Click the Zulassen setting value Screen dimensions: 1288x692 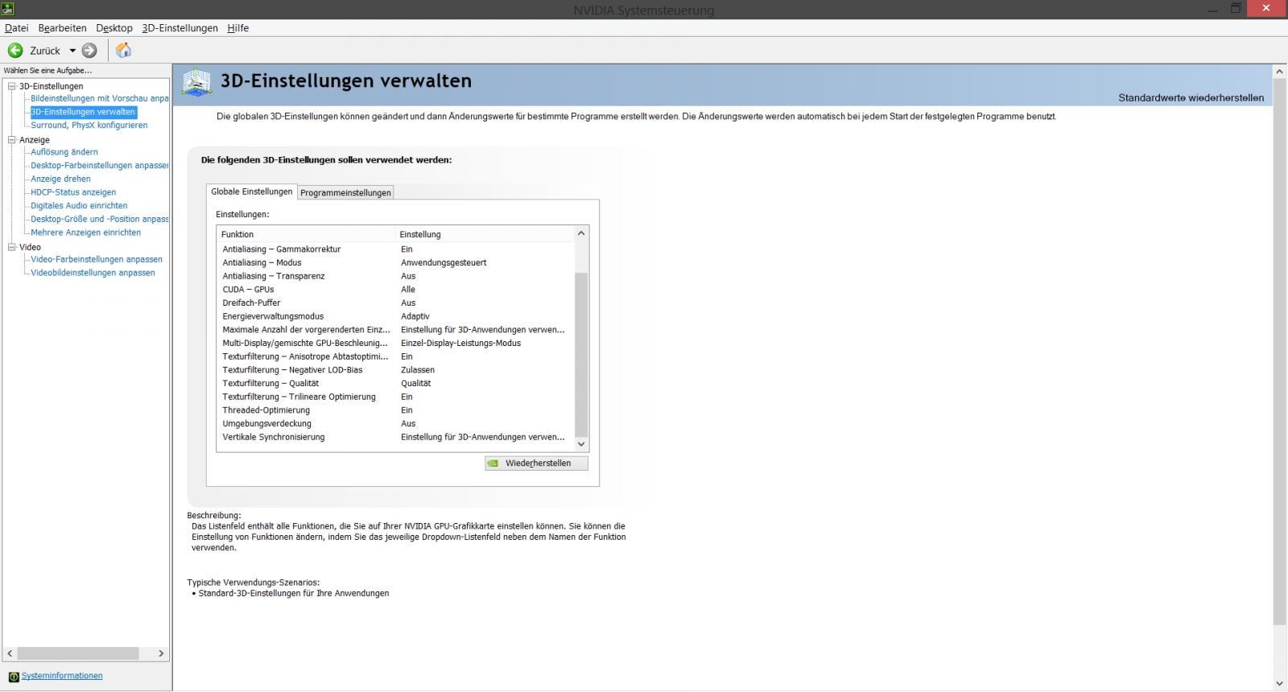tap(418, 370)
